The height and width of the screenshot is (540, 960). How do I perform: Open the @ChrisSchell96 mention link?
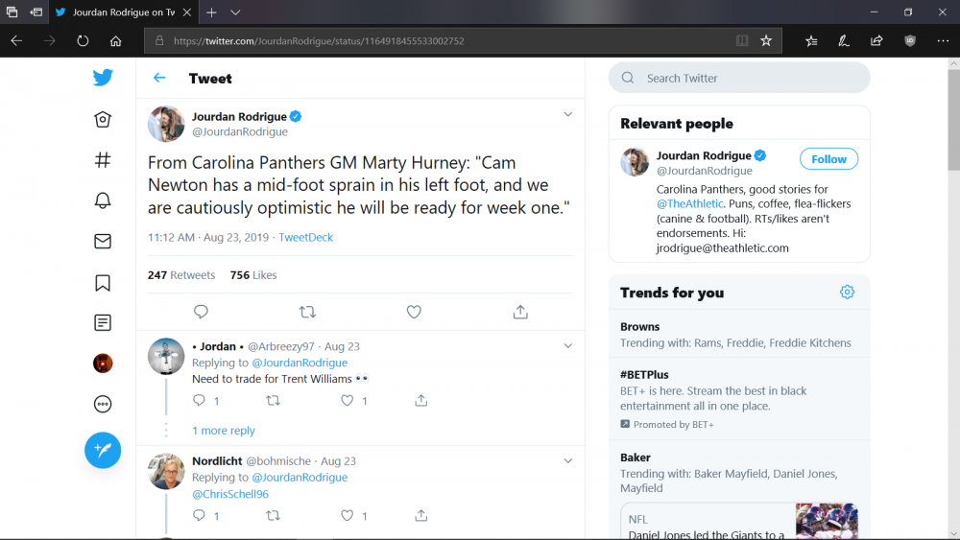(x=230, y=494)
